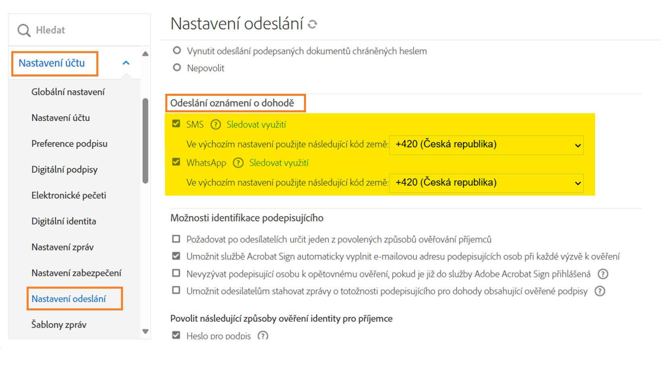662x378 pixels.
Task: Click inside the Hledat search field
Action: tap(60, 30)
